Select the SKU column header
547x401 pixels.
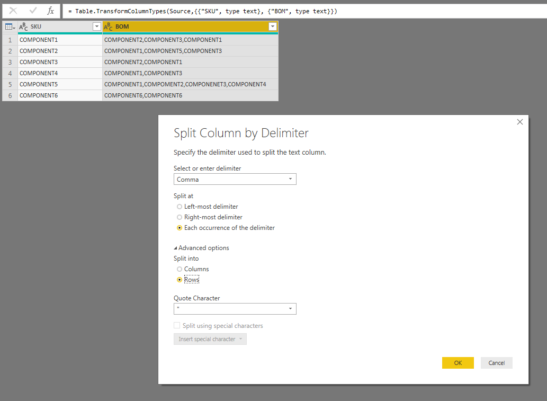tap(60, 27)
